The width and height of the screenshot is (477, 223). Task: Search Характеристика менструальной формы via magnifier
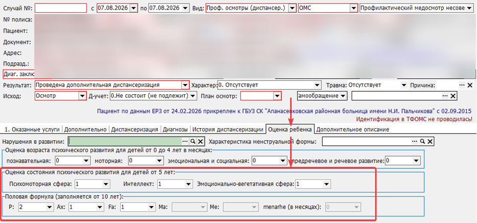coord(423,142)
